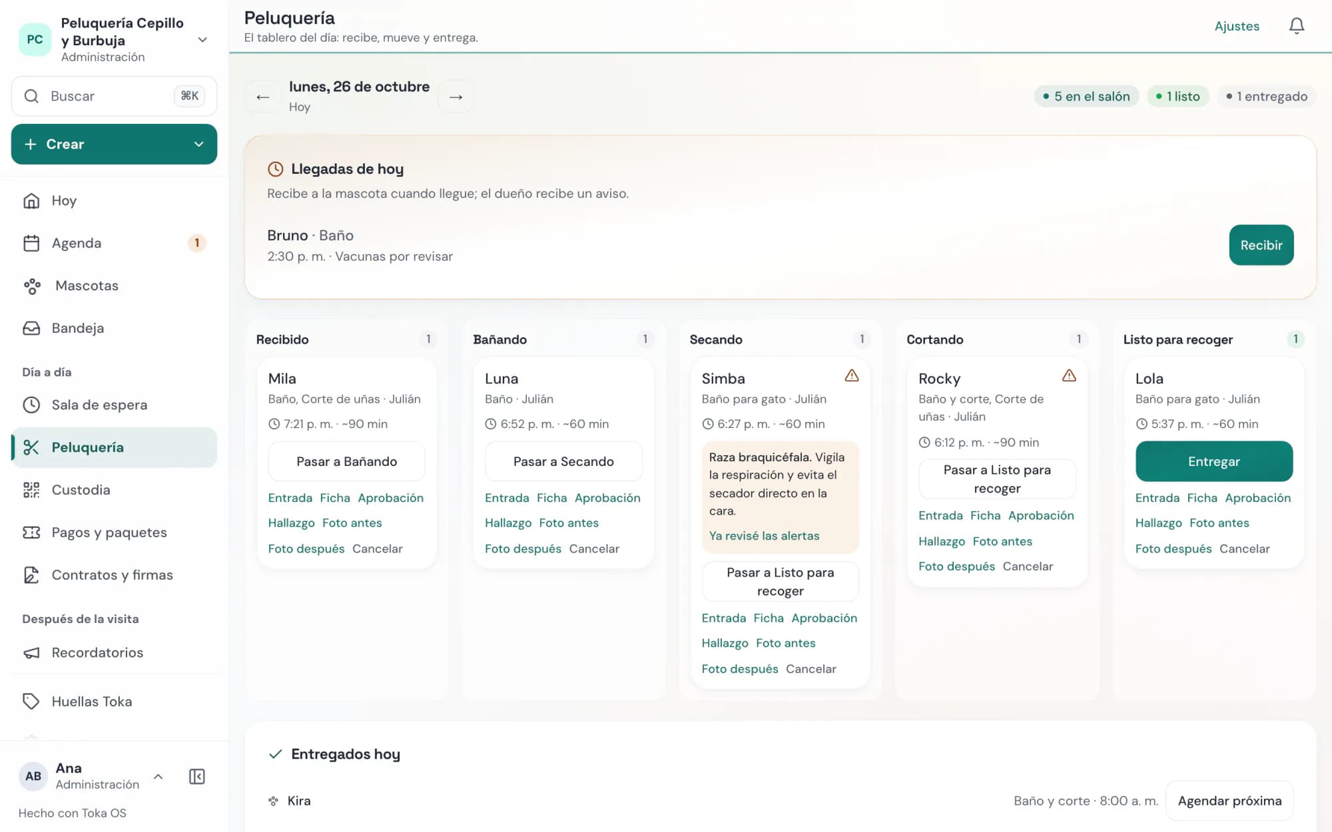The width and height of the screenshot is (1332, 832).
Task: Click Kira's name in Entregados hoy
Action: click(x=299, y=801)
